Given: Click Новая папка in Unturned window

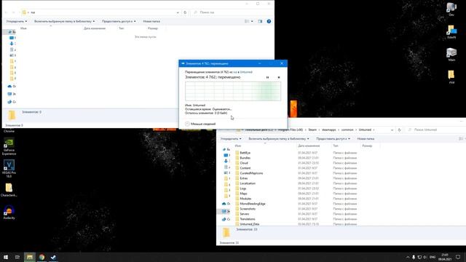Looking at the screenshot, I should [x=366, y=139].
